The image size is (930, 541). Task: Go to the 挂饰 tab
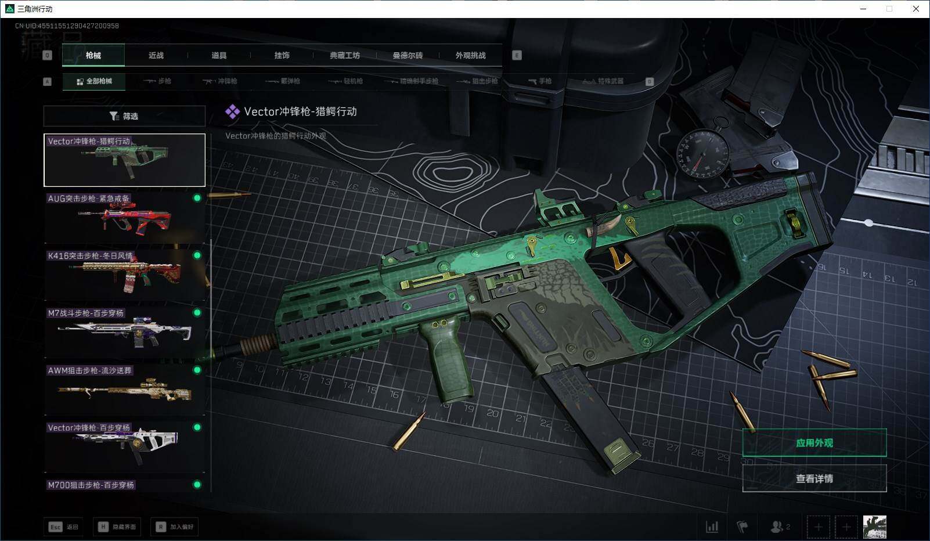[x=282, y=55]
